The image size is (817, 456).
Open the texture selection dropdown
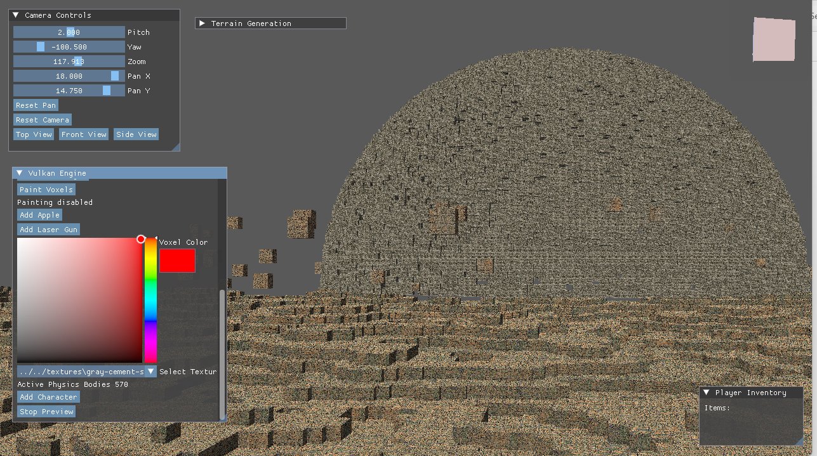[150, 372]
